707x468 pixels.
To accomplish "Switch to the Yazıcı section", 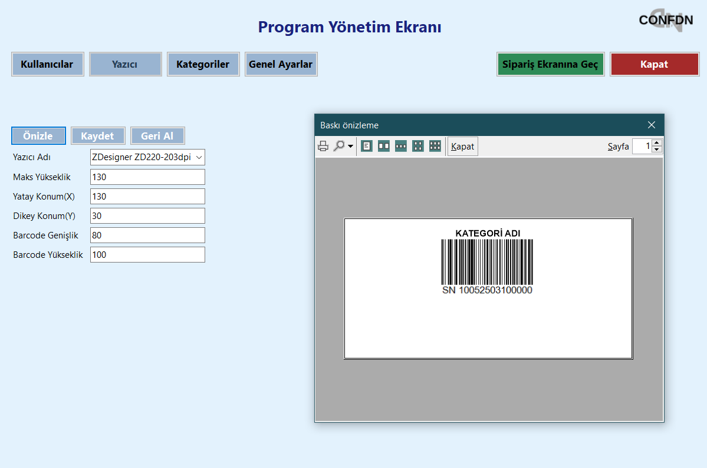I will tap(125, 64).
